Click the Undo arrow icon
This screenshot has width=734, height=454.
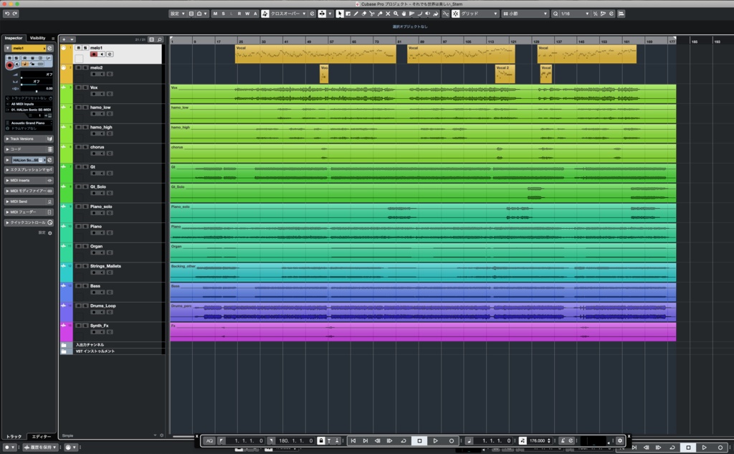pos(6,14)
